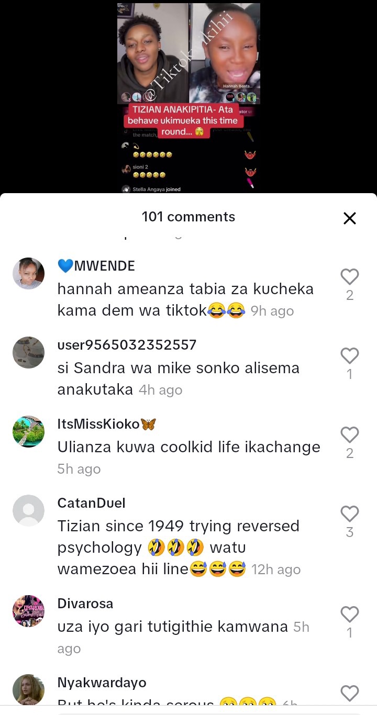Close the 101 comments panel
Image resolution: width=377 pixels, height=715 pixels.
pos(349,218)
